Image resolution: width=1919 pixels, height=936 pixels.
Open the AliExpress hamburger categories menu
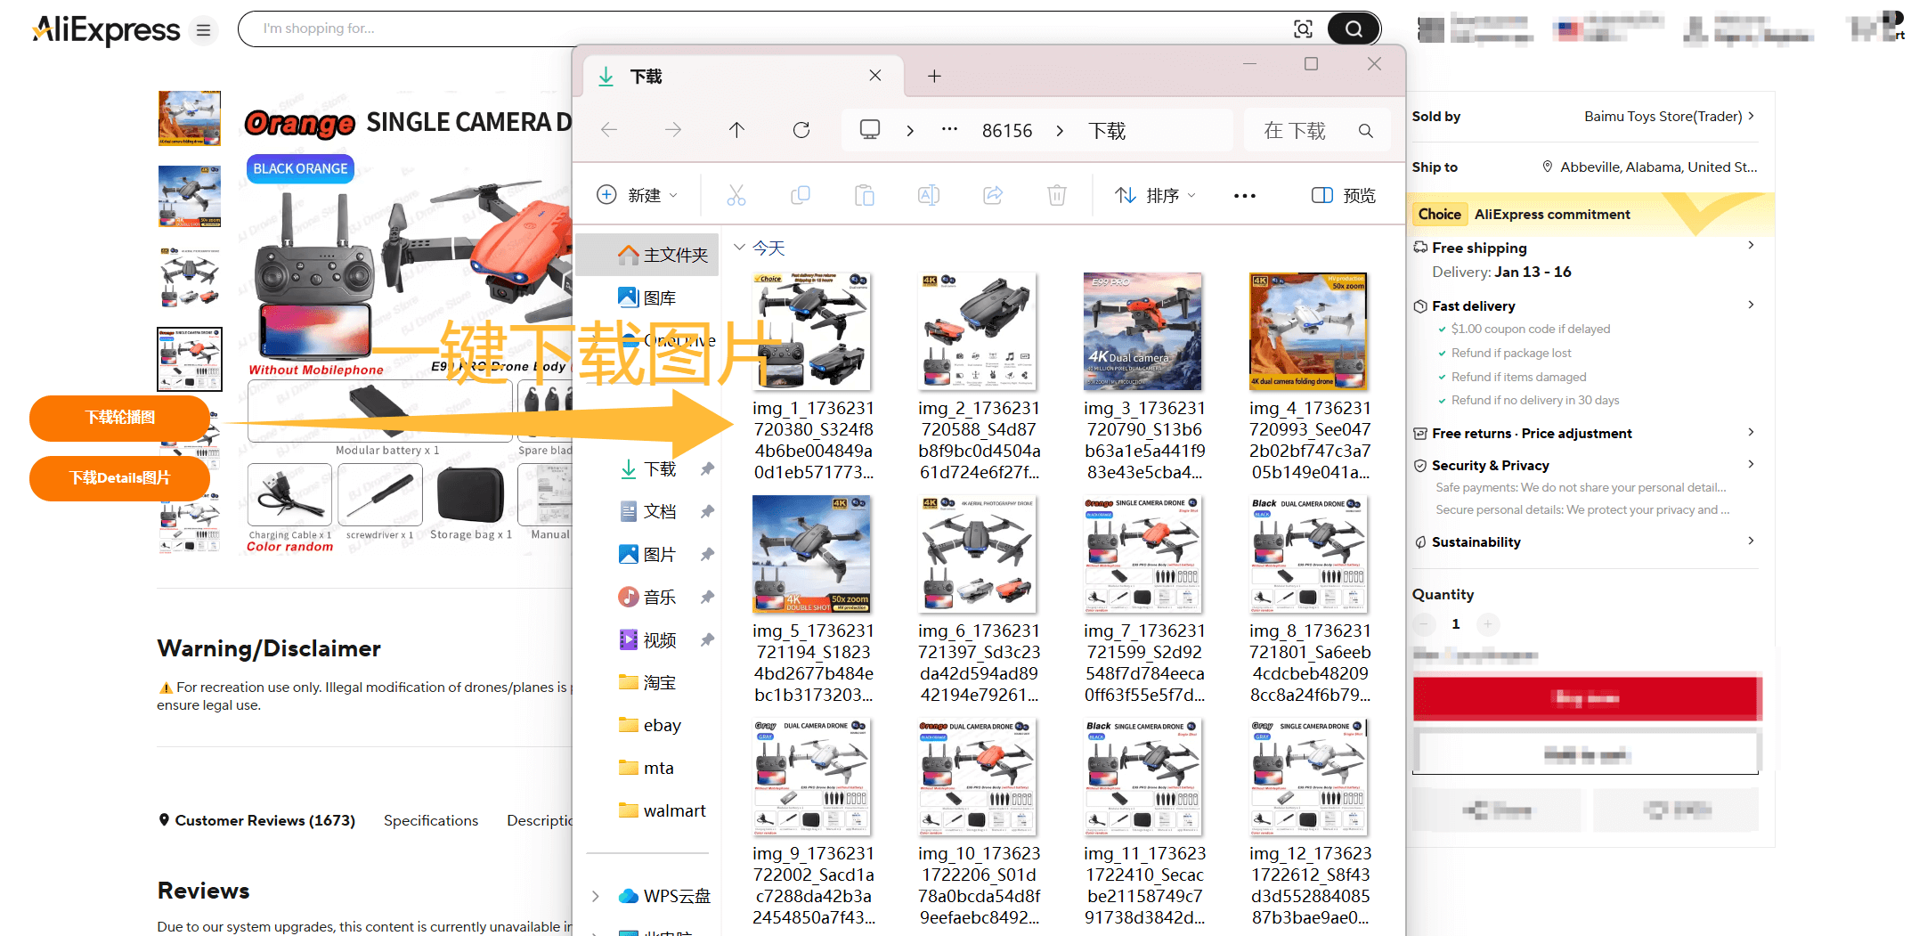point(203,31)
